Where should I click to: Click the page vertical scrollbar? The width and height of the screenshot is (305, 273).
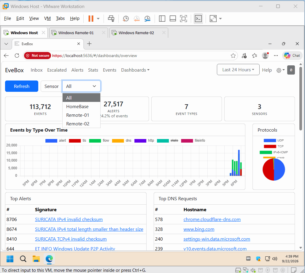(x=301, y=99)
